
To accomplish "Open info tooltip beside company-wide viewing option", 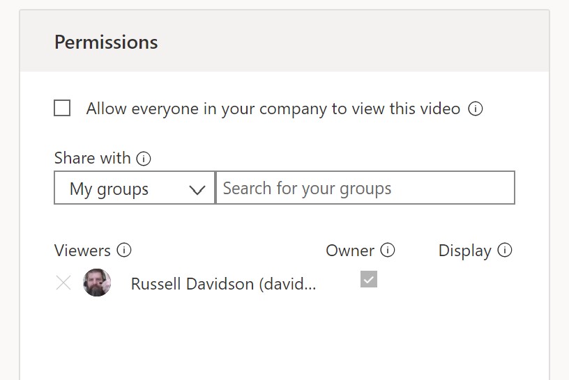I will coord(475,109).
